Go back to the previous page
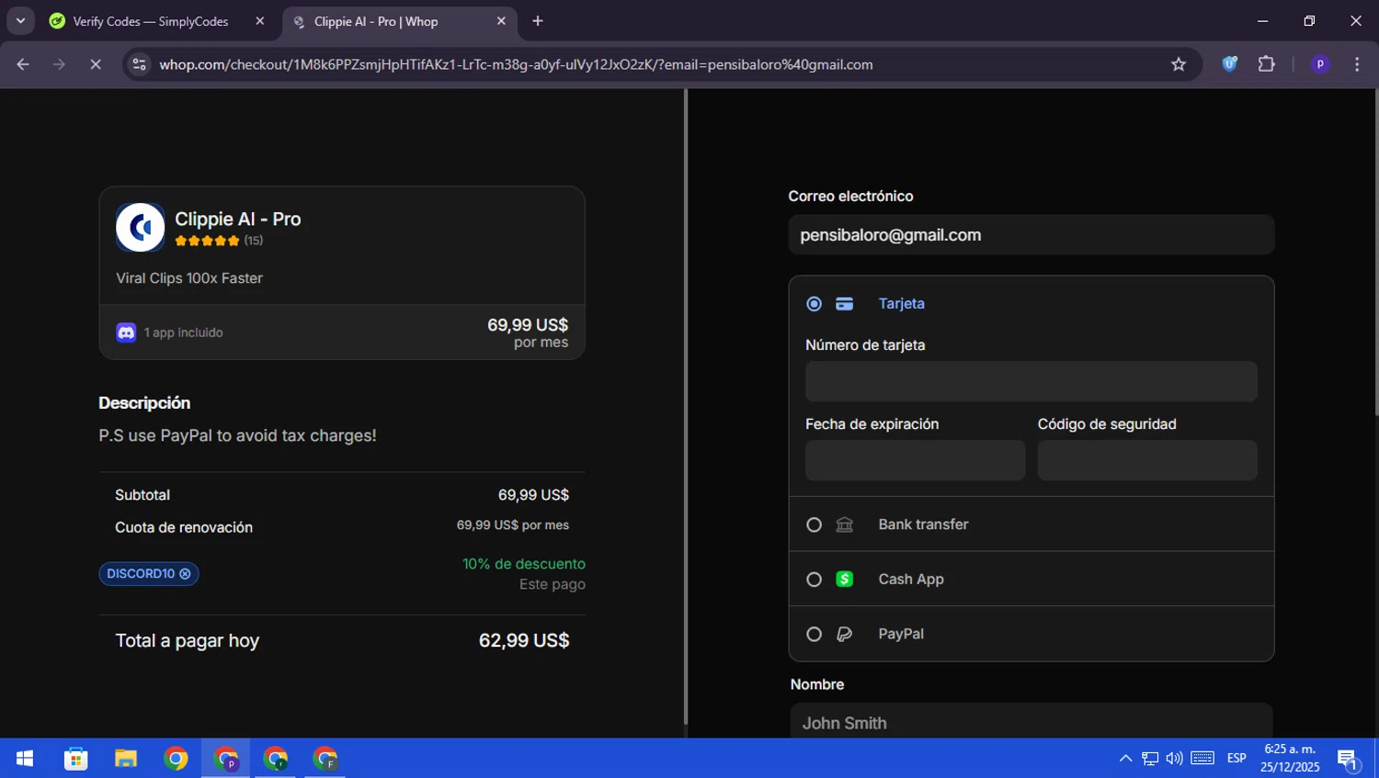The width and height of the screenshot is (1379, 778). (x=23, y=64)
